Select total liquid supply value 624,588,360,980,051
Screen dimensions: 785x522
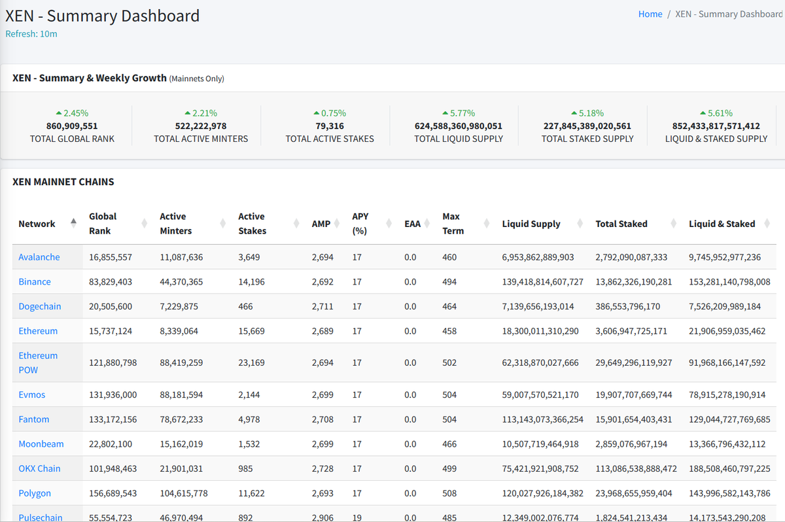coord(459,126)
